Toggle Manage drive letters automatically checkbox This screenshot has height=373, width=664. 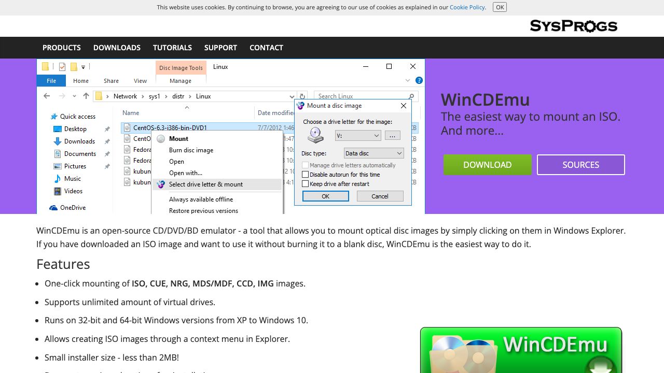305,165
